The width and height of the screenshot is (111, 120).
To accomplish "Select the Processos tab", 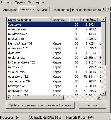I will tap(27, 9).
